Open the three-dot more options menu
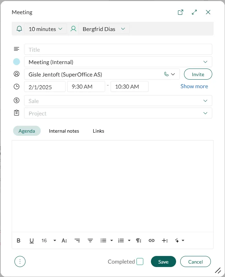Viewport: 225px width, 277px height. pos(20,262)
